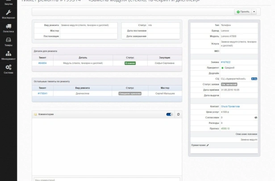The height and width of the screenshot is (181, 275).
Task: Open the Менеджмент section
Action: pos(8,55)
